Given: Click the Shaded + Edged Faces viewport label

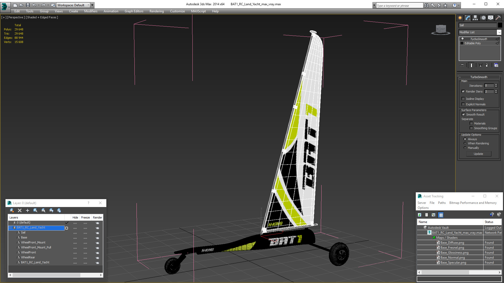Looking at the screenshot, I should point(42,17).
